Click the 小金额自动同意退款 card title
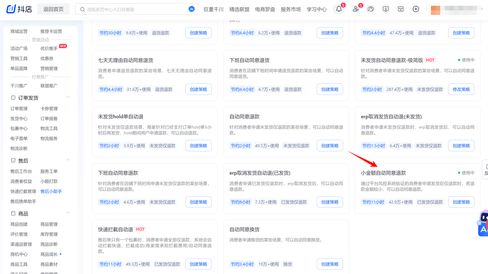This screenshot has height=274, width=488. pos(383,173)
